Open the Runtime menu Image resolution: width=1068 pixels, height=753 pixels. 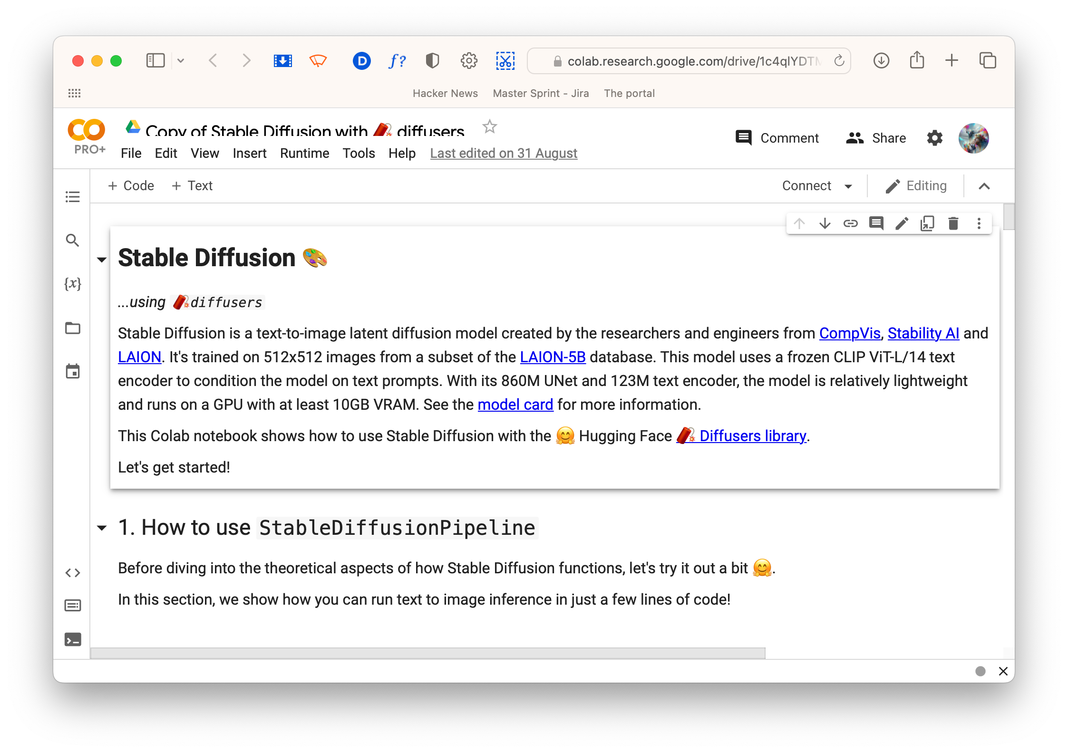click(x=304, y=153)
